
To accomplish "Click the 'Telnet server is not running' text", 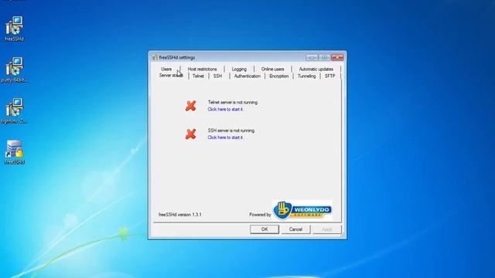I will 233,102.
